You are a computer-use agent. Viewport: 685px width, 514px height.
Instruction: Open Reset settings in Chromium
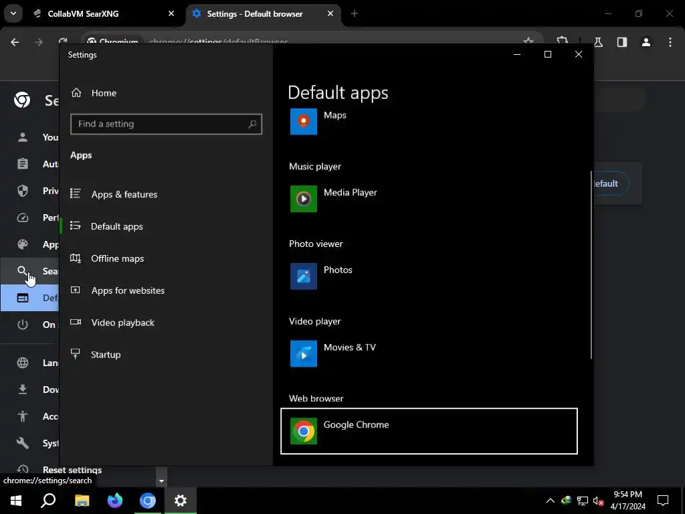tap(60, 469)
